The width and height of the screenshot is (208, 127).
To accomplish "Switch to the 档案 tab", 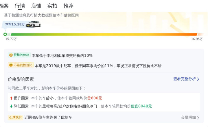I will pyautogui.click(x=4, y=6).
